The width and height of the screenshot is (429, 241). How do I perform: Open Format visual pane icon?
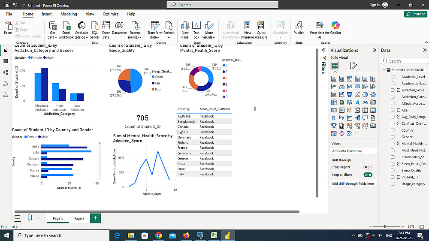pos(353,65)
